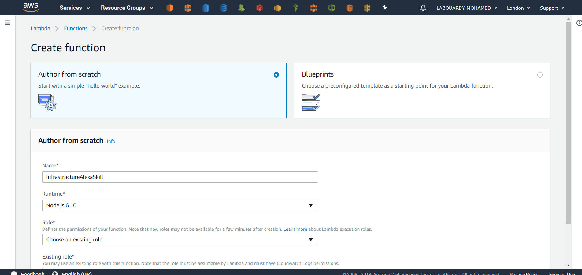Viewport: 582px width, 275px height.
Task: Open the red S3 bucket shortcut icon
Action: 260,8
